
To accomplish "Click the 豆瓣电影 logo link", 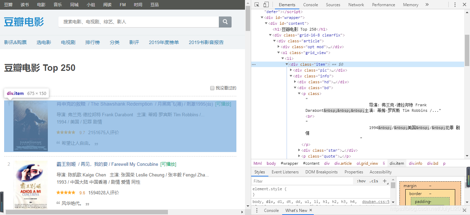I will pos(24,22).
